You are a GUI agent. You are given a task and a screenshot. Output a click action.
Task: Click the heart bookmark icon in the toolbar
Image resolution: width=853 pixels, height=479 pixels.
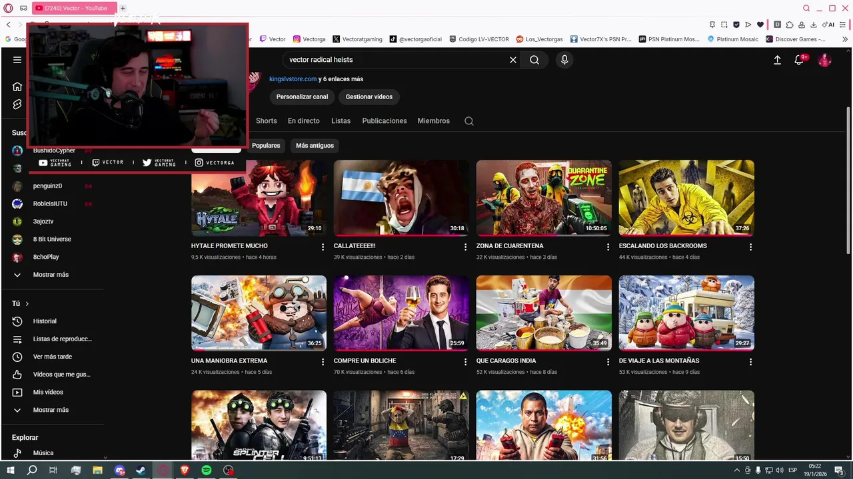tap(760, 25)
